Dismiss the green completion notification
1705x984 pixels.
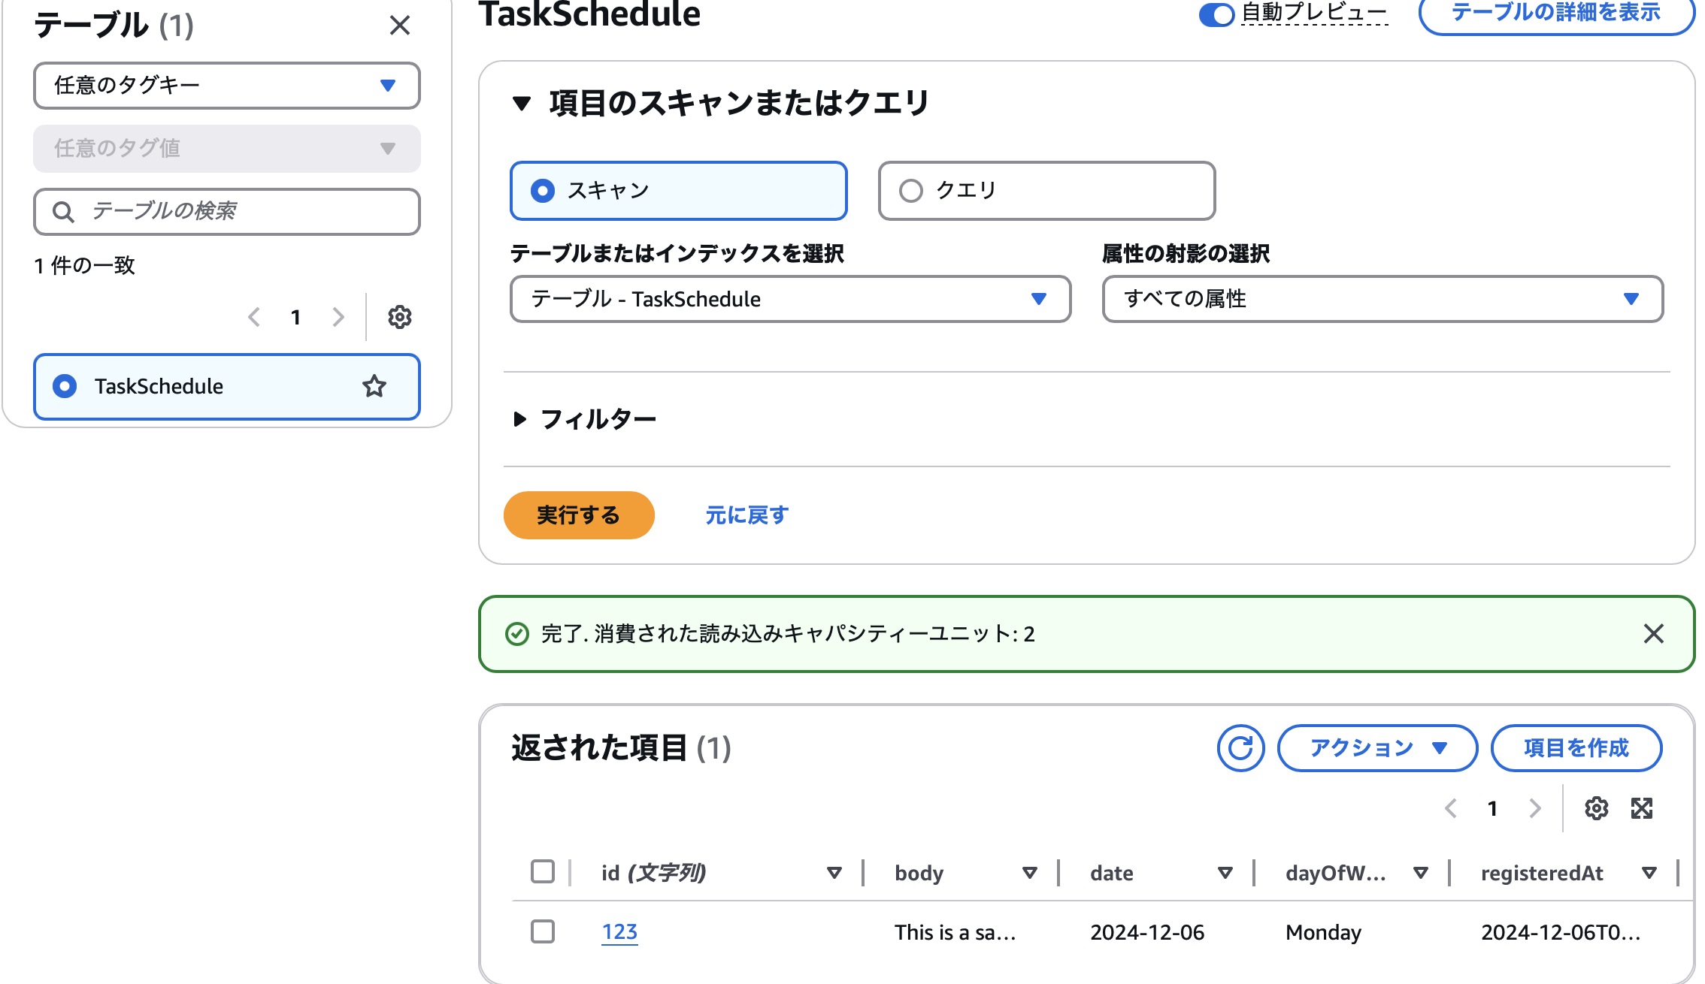[x=1653, y=634]
